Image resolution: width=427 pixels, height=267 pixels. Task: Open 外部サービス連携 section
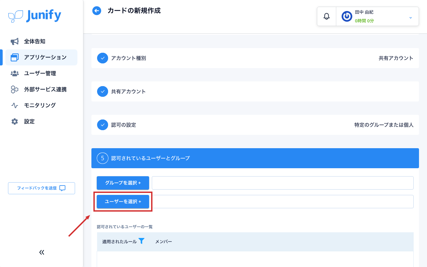41,89
